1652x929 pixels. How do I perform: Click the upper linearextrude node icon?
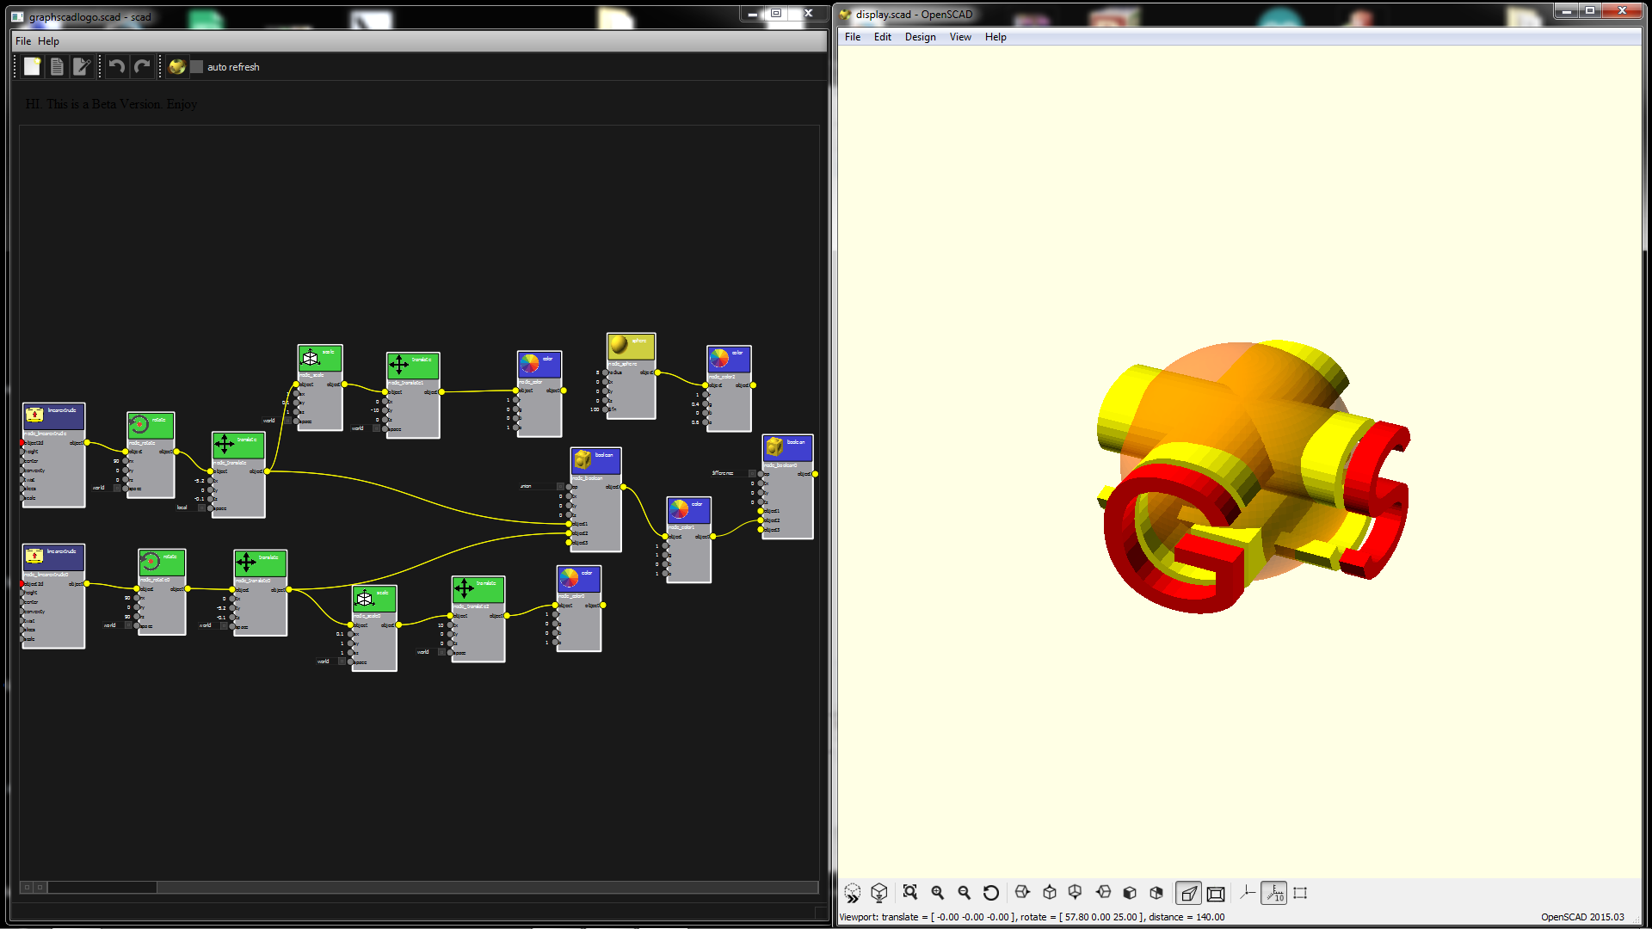(34, 415)
